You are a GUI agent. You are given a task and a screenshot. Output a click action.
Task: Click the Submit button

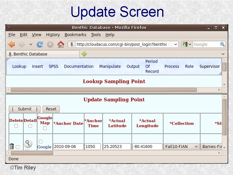(24, 109)
